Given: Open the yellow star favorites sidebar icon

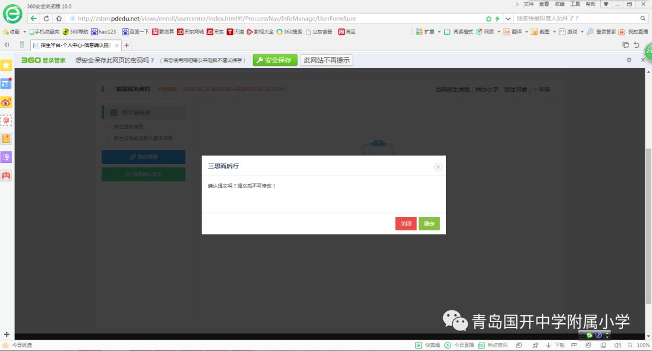Looking at the screenshot, I should point(6,65).
